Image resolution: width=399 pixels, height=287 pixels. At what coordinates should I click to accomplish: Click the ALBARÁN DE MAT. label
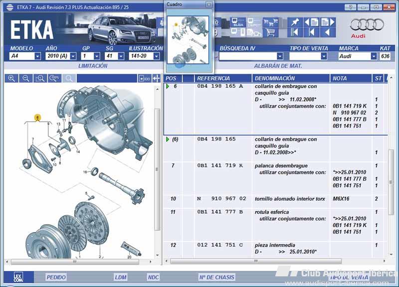coord(278,66)
